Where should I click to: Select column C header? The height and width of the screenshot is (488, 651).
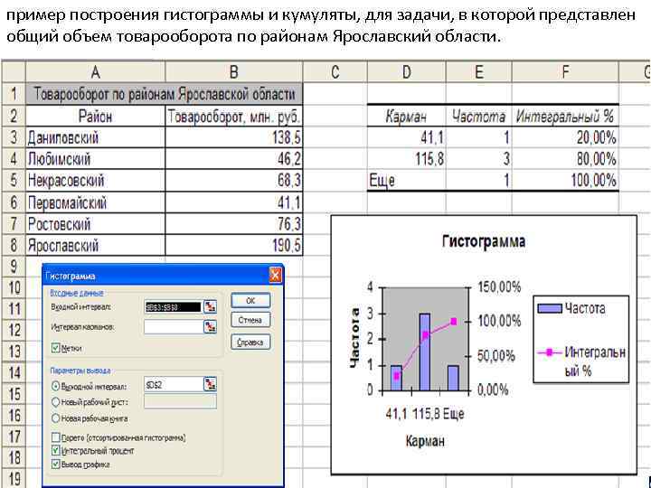click(335, 72)
